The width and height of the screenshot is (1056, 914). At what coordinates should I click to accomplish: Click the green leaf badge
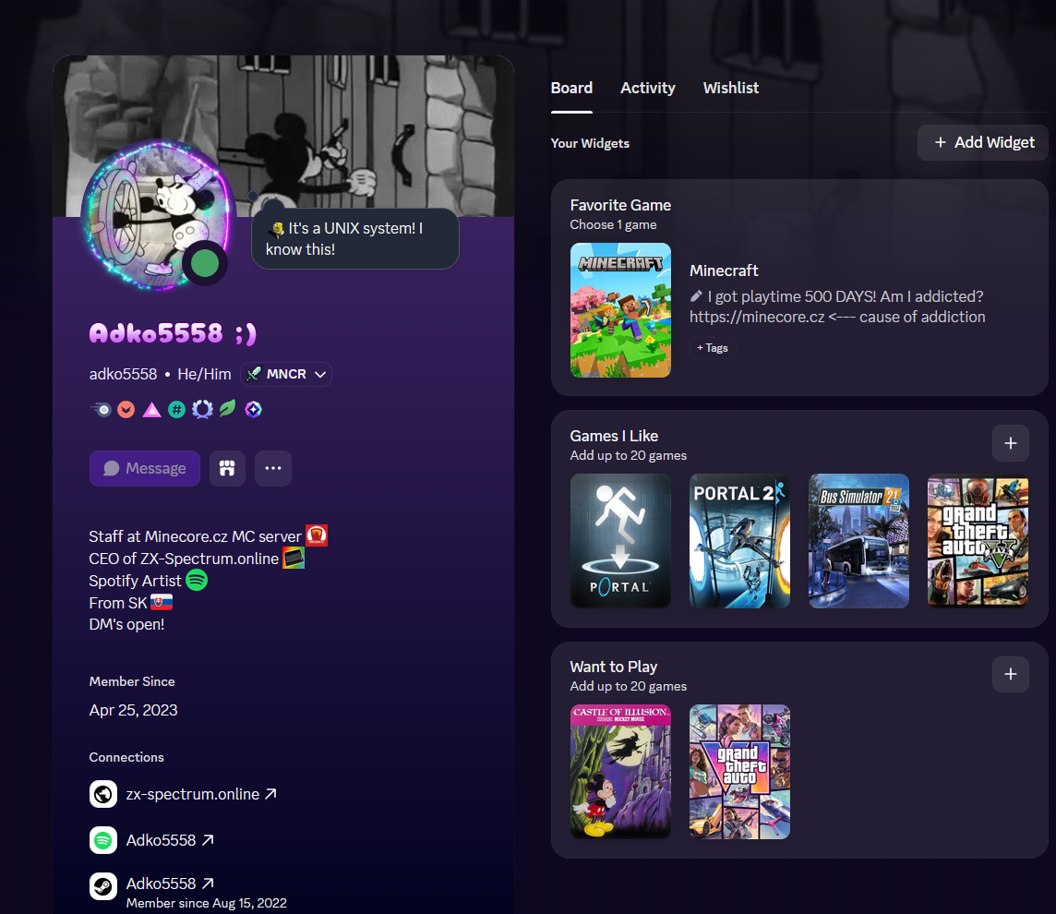(228, 409)
